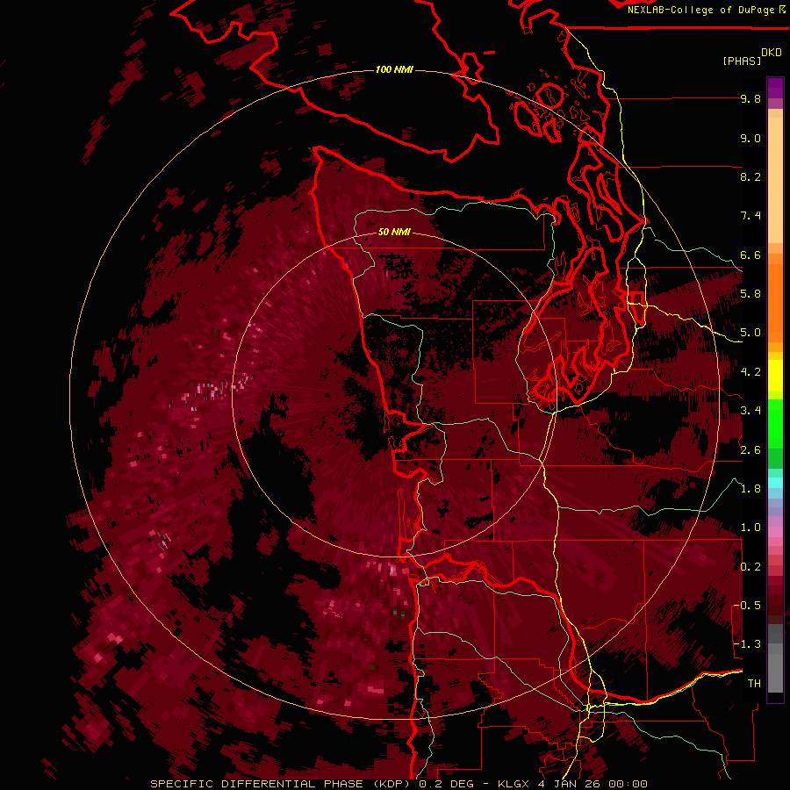Pick the peach swatch beside 8.2
The width and height of the screenshot is (790, 790).
click(x=775, y=182)
